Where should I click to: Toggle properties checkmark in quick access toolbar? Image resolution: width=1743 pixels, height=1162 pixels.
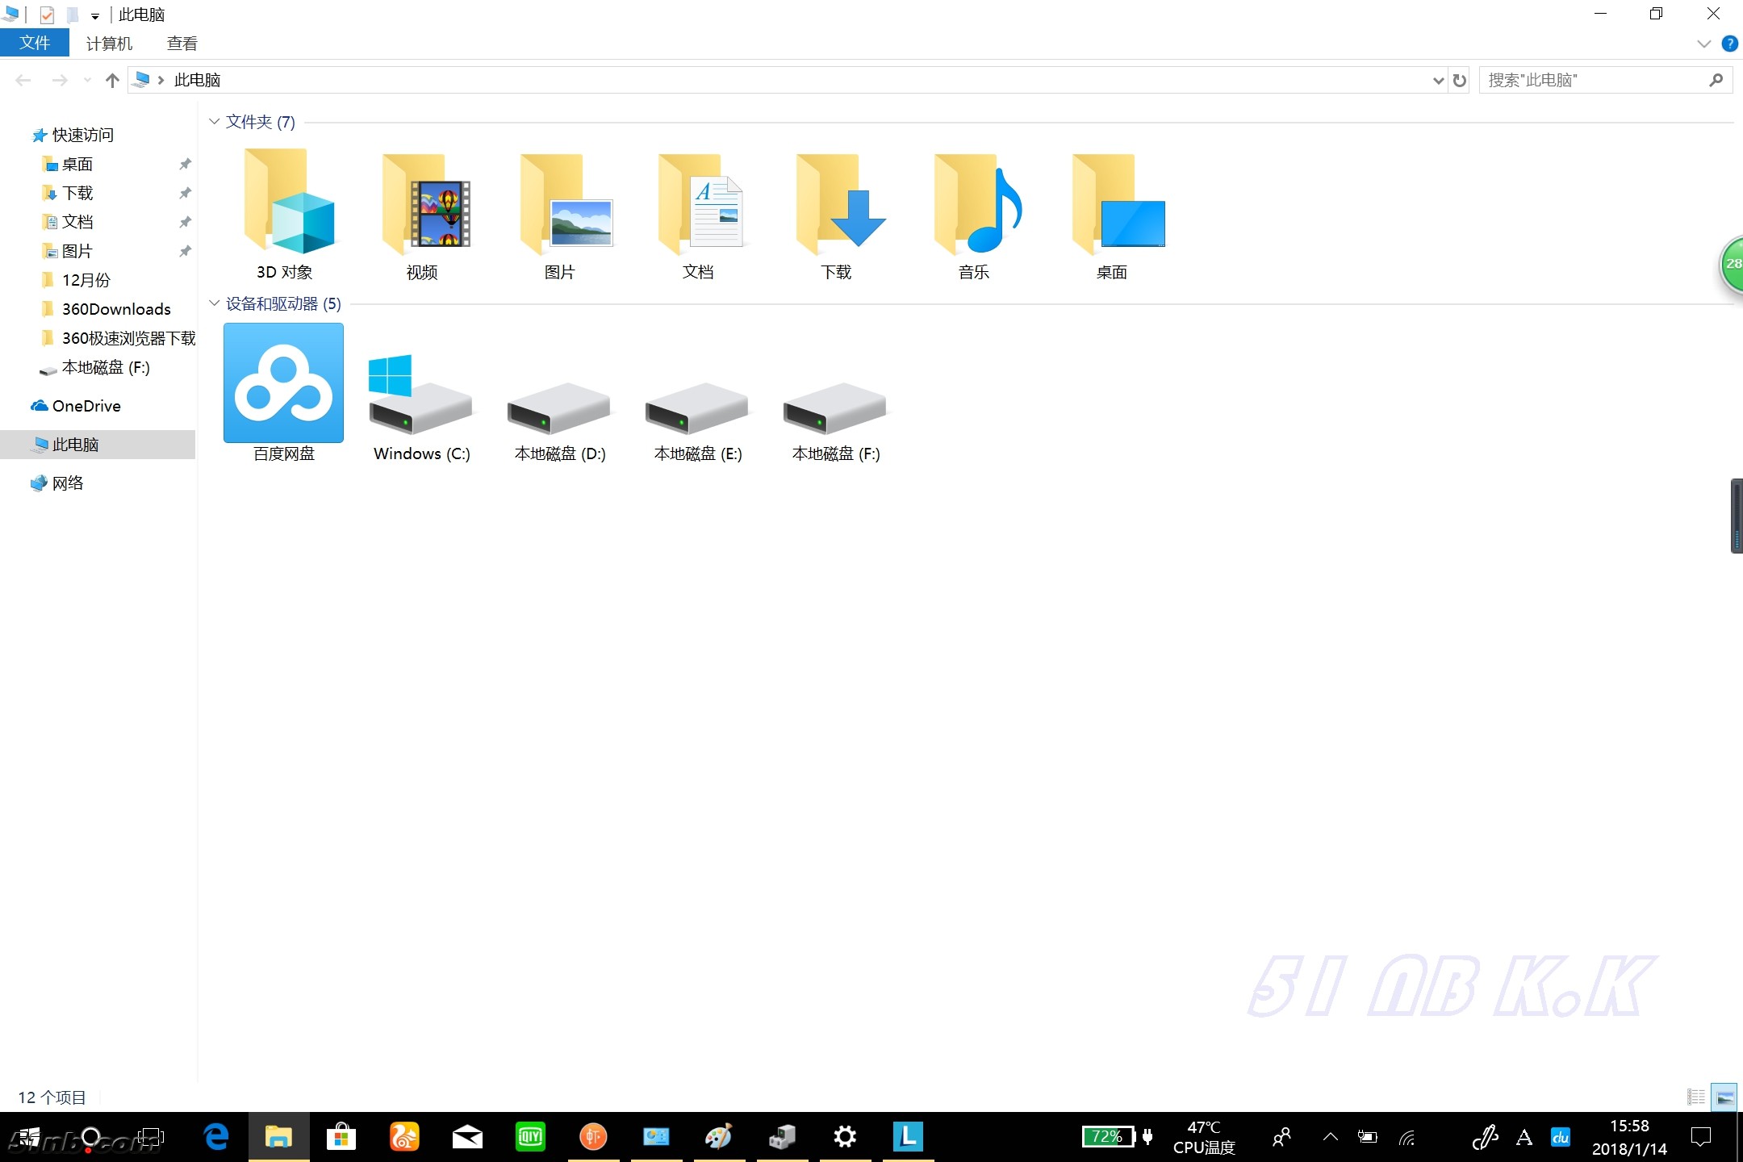coord(47,15)
